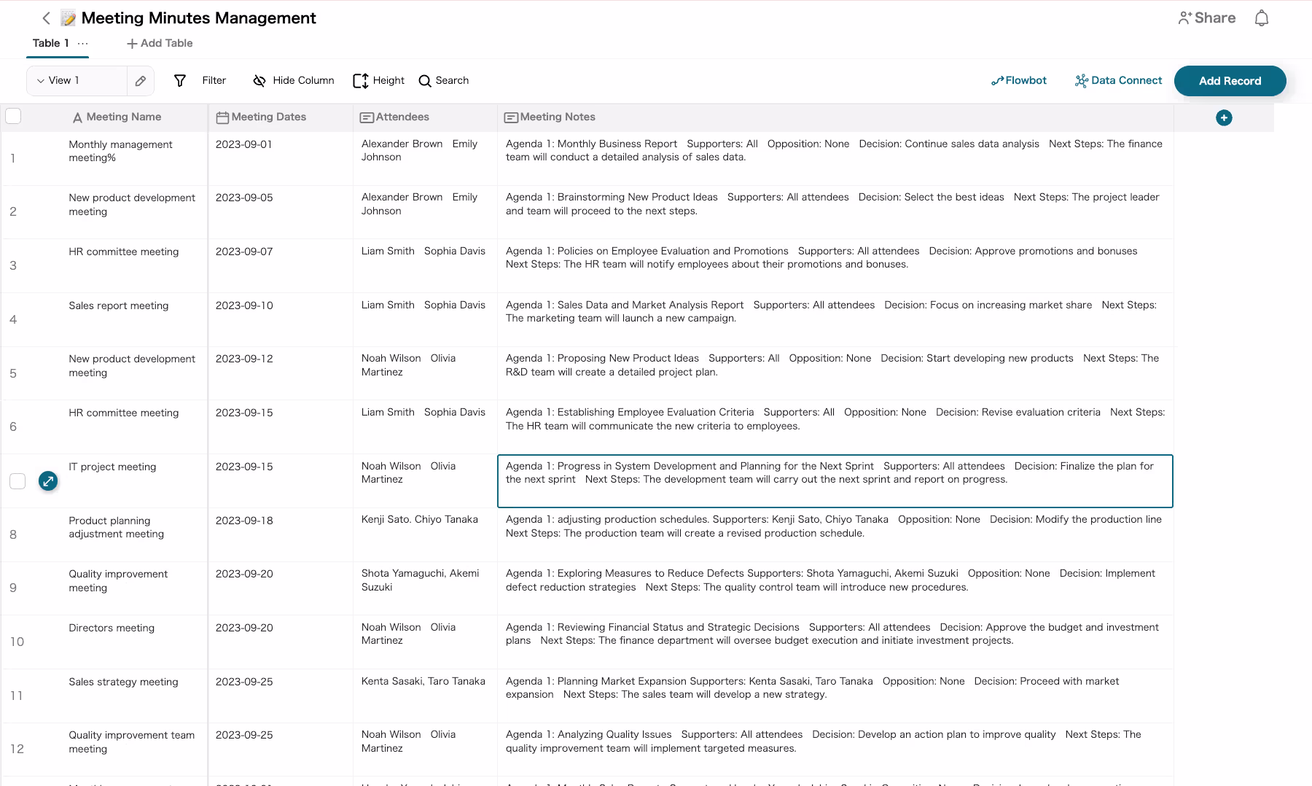
Task: Select the IT project meeting notes cell
Action: tap(835, 481)
